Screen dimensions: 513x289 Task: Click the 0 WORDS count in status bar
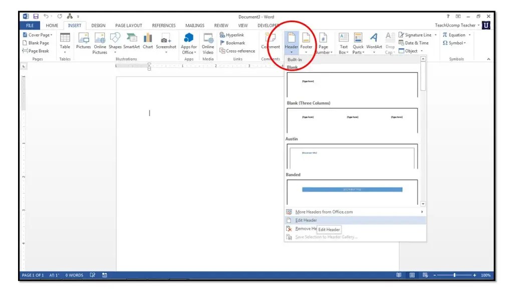pos(74,275)
